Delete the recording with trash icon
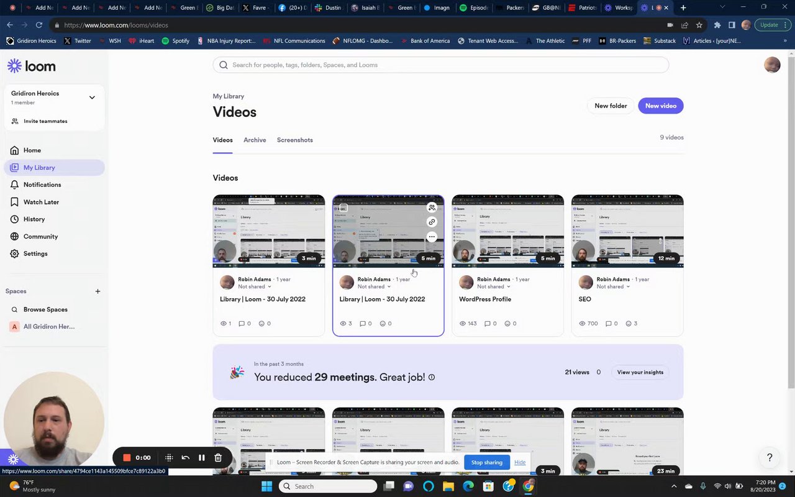 tap(218, 458)
